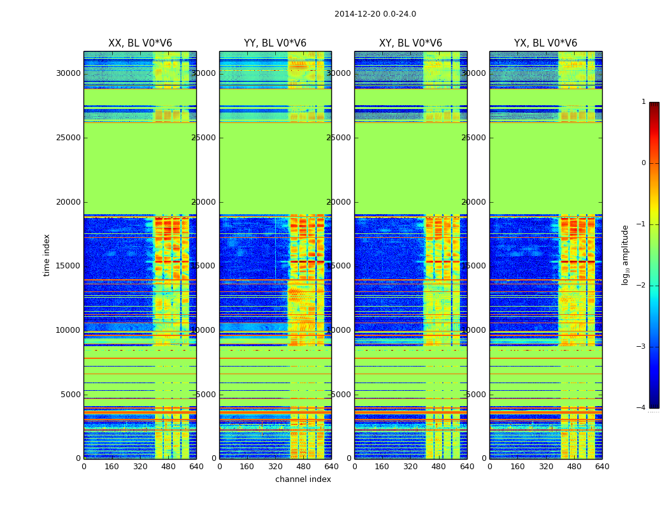This screenshot has width=669, height=510.
Task: Click the YY, BL V0*V6 subplot title
Action: tap(275, 43)
